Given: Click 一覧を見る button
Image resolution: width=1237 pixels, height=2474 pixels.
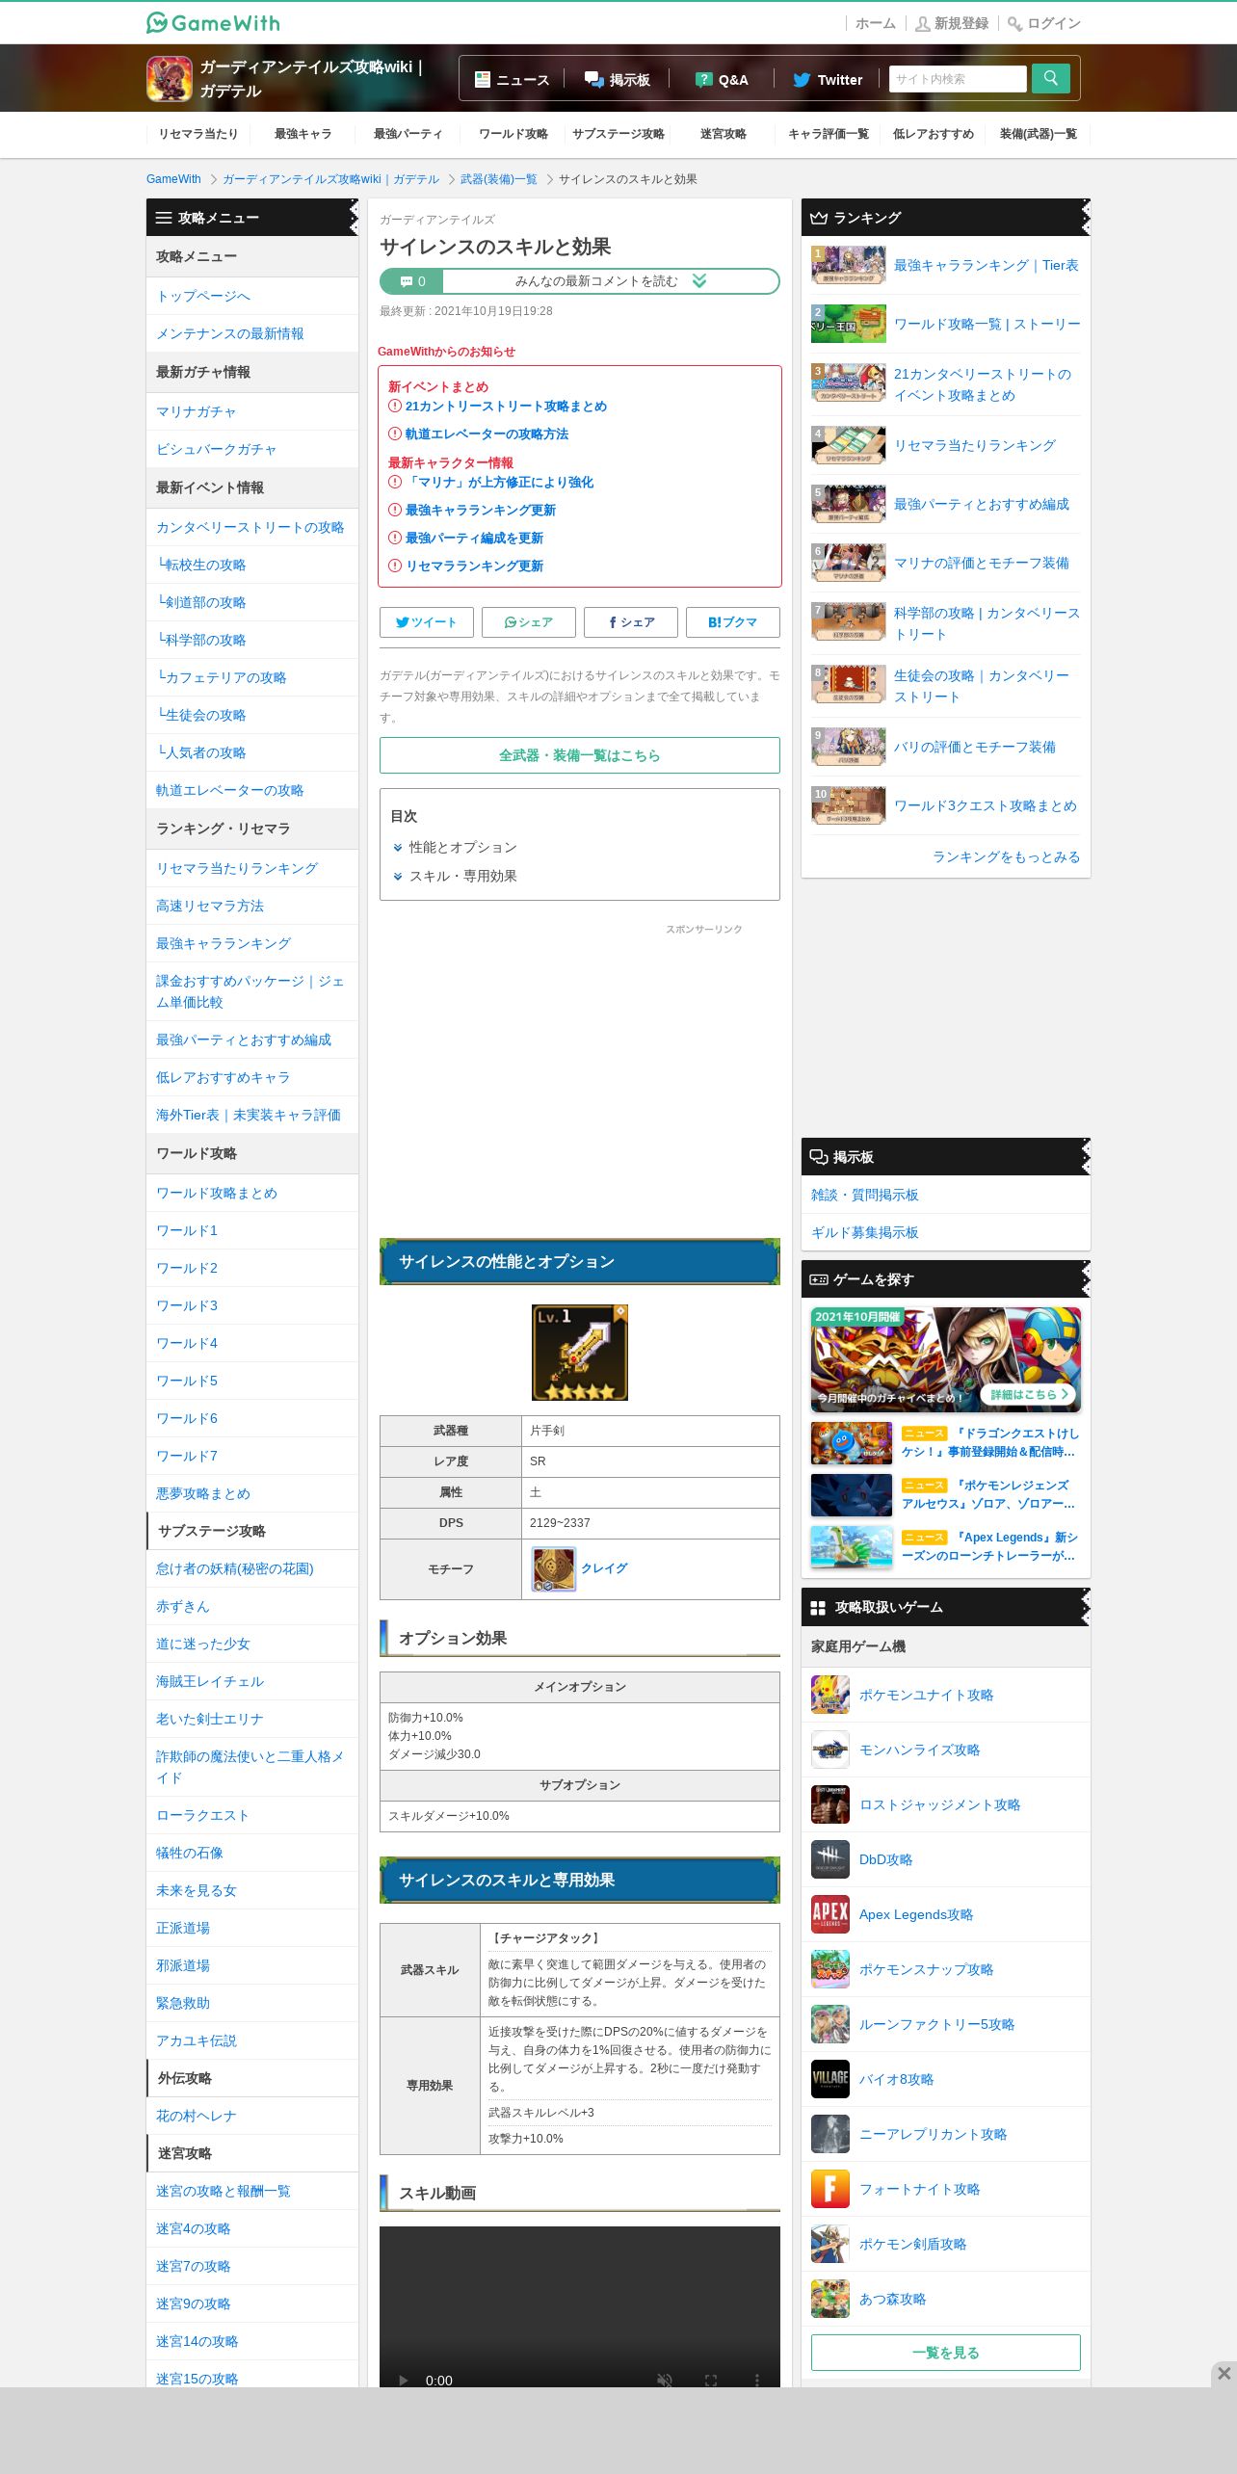Looking at the screenshot, I should [946, 2353].
